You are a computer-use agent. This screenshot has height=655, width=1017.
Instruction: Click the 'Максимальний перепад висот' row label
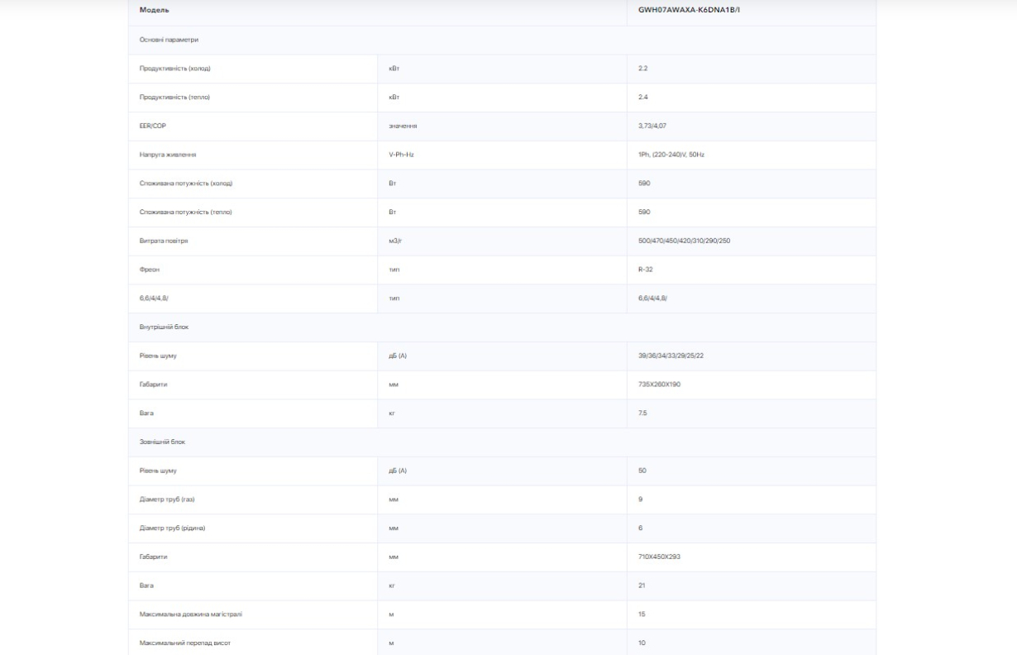[182, 643]
